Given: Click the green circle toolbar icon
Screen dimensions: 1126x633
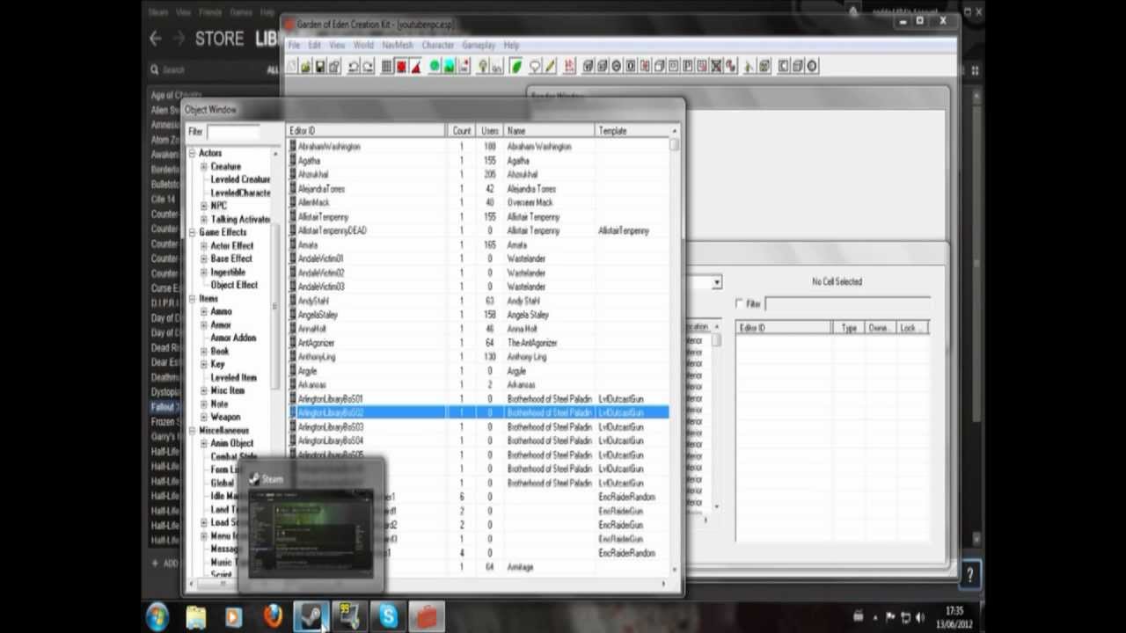Looking at the screenshot, I should 435,66.
